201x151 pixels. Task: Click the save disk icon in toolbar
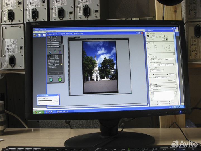pos(39,35)
